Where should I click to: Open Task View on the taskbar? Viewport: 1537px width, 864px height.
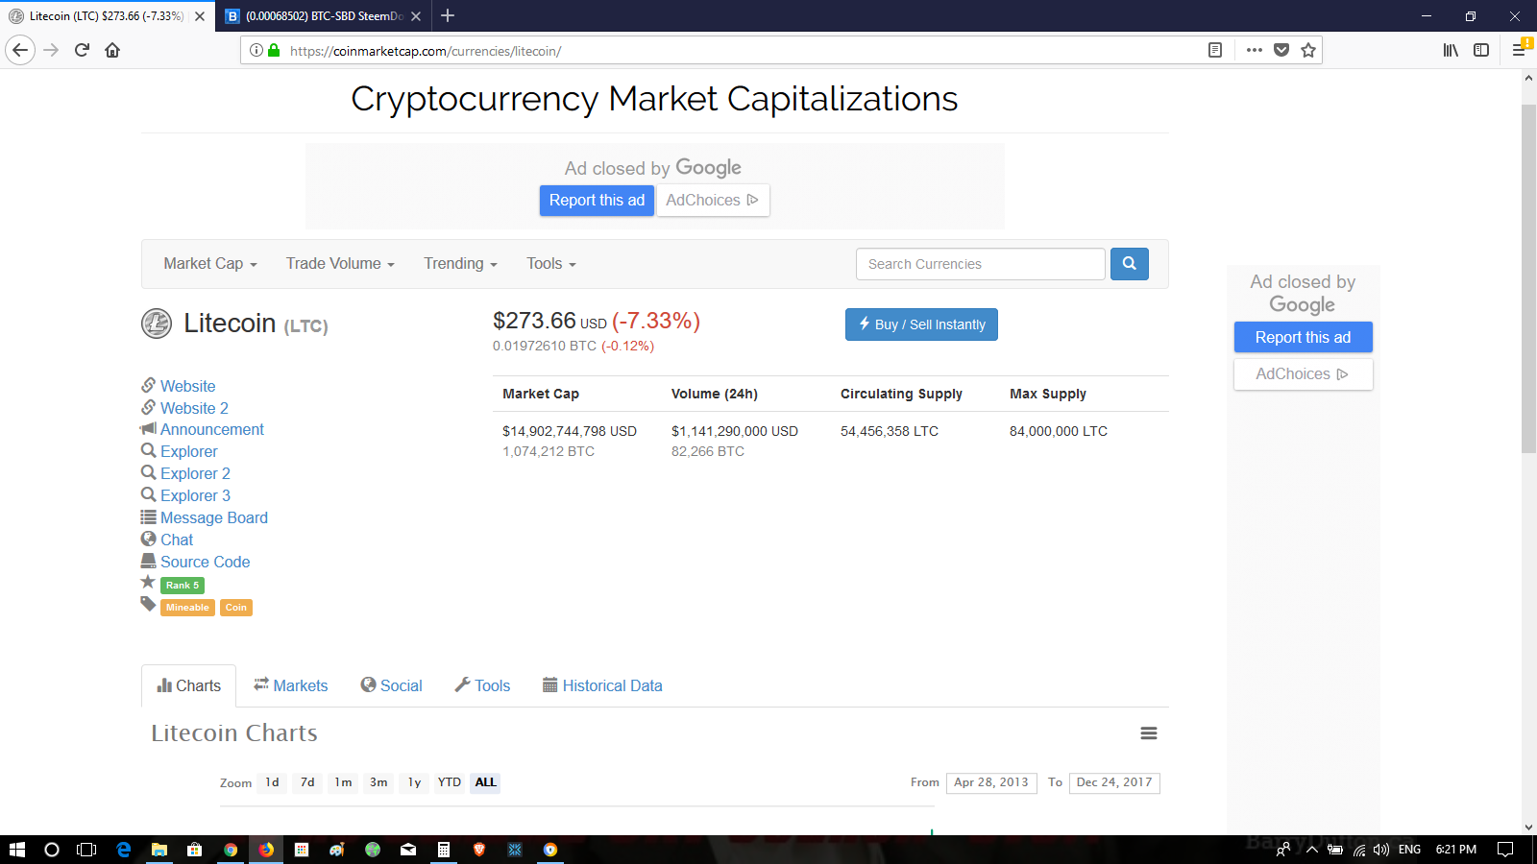[x=86, y=850]
